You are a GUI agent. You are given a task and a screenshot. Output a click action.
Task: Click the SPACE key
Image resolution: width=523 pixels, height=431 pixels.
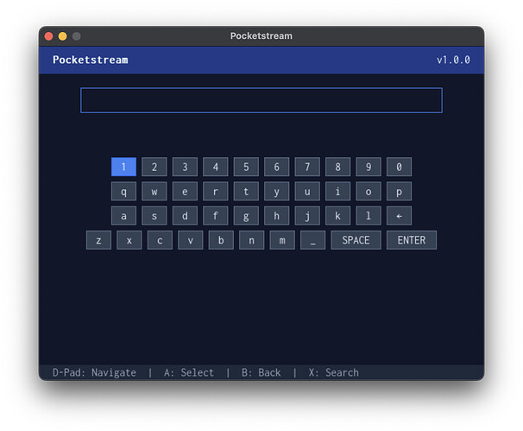click(356, 240)
